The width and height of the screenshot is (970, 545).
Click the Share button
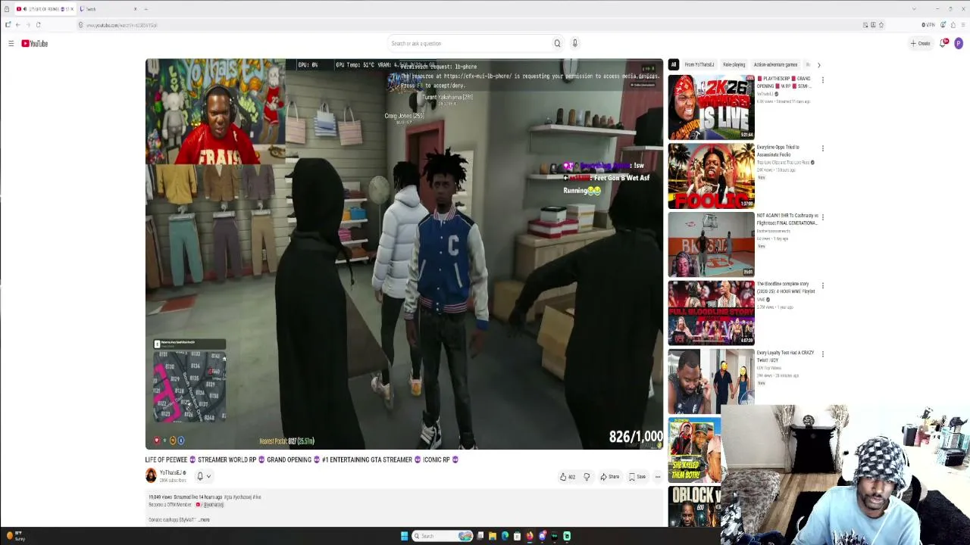coord(610,477)
